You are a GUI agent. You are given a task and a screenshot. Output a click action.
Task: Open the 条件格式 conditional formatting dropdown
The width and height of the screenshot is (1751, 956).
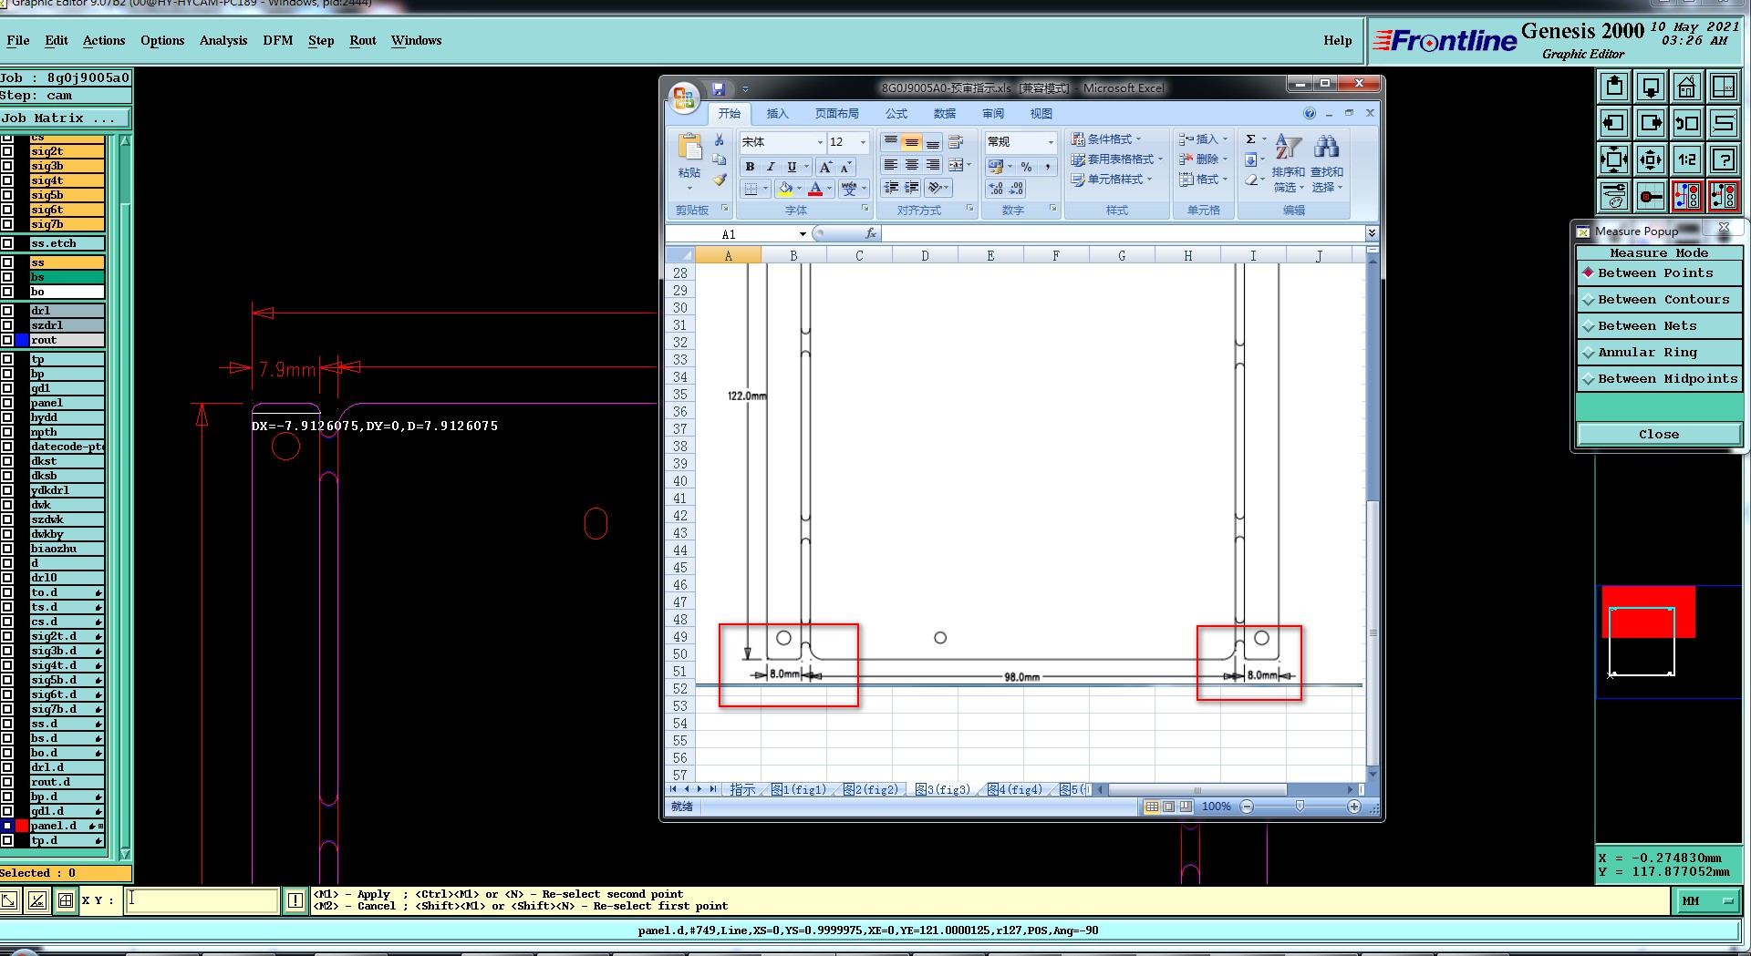point(1106,139)
